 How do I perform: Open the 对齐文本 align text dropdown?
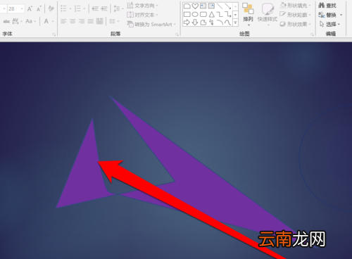point(143,15)
